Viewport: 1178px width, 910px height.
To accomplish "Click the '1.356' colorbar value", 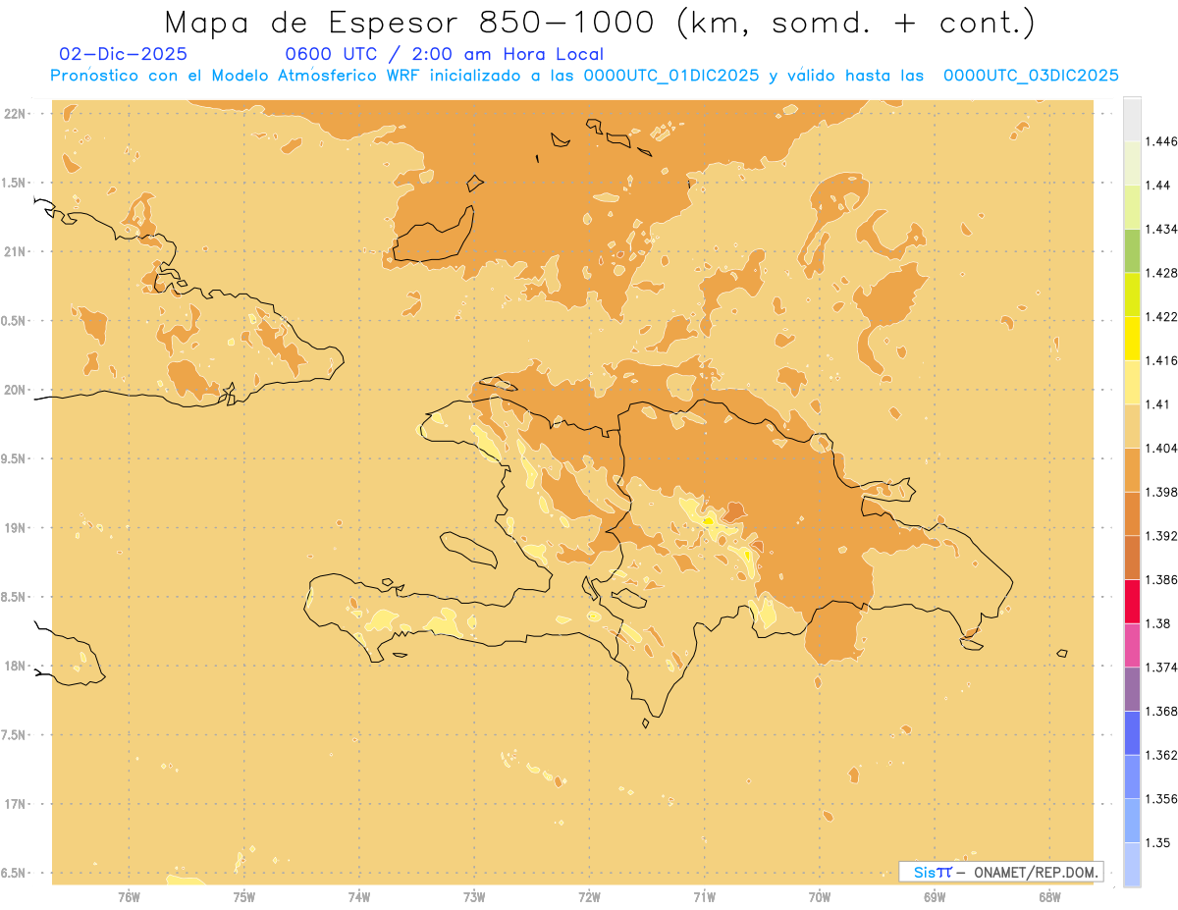I will tap(1161, 798).
